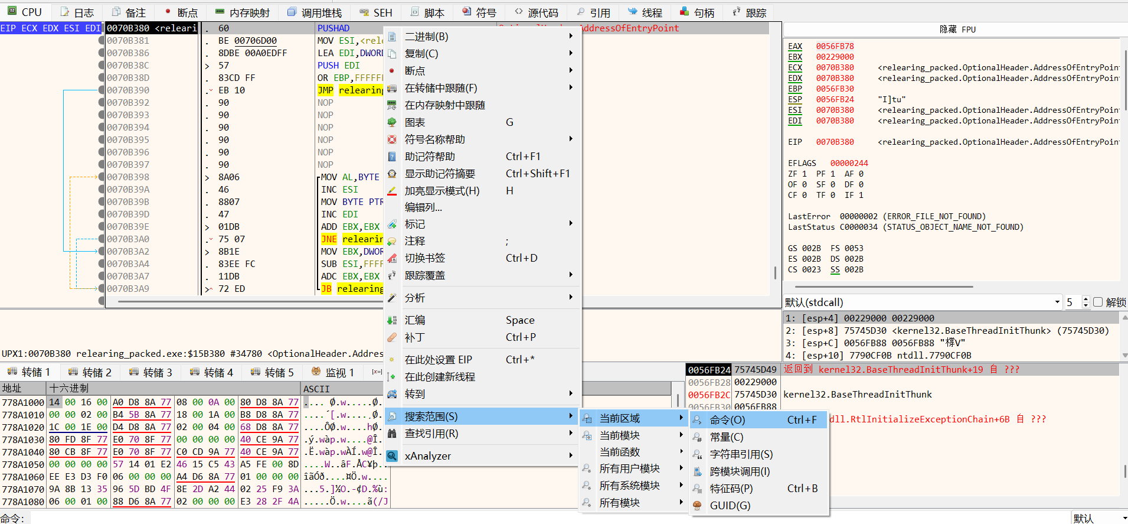1128x524 pixels.
Task: Click the 隐藏 FPU button
Action: pyautogui.click(x=957, y=29)
